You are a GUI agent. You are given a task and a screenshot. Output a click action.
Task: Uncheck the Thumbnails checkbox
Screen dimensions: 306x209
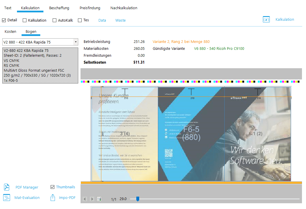(x=52, y=187)
